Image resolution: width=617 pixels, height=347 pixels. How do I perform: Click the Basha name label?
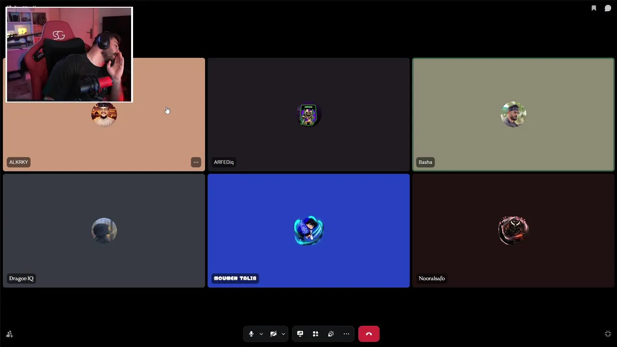(425, 162)
